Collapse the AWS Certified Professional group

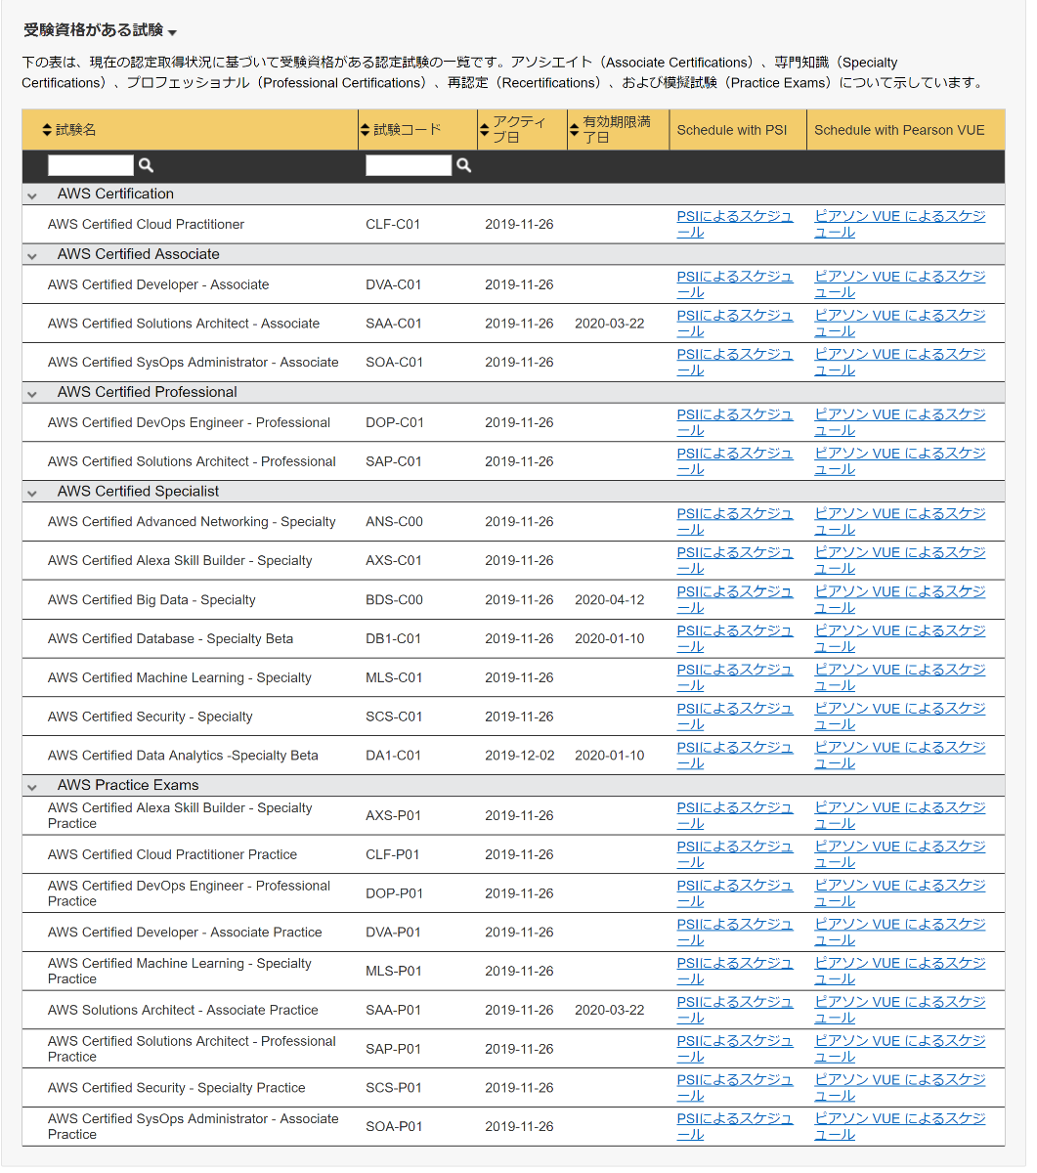[32, 393]
